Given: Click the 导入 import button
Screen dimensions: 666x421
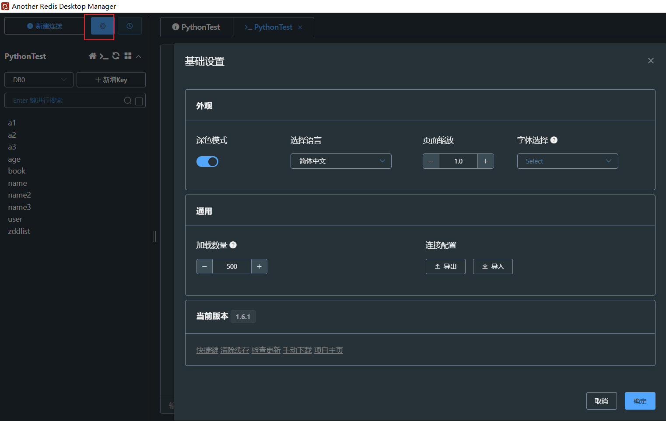Looking at the screenshot, I should pos(493,267).
